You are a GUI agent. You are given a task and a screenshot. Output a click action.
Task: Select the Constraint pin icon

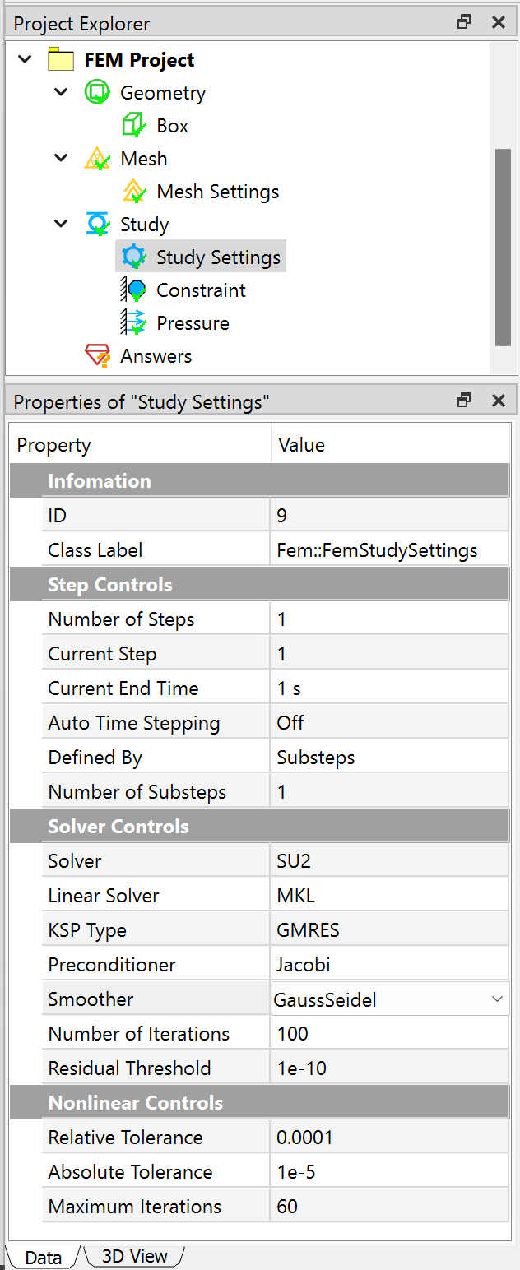(x=134, y=290)
